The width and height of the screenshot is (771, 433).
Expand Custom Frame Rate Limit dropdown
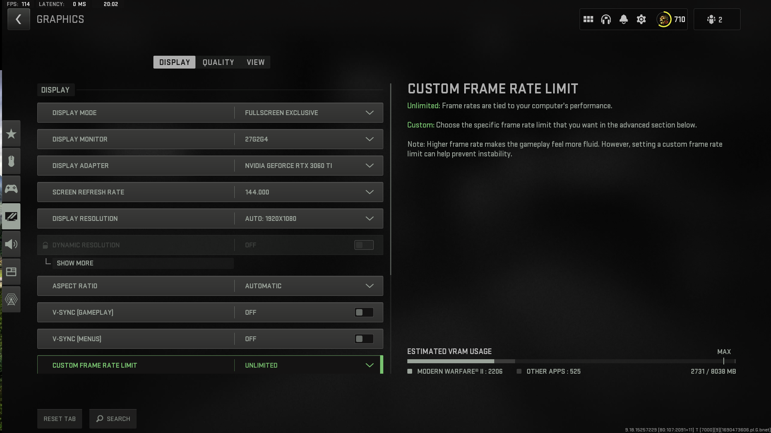click(369, 365)
